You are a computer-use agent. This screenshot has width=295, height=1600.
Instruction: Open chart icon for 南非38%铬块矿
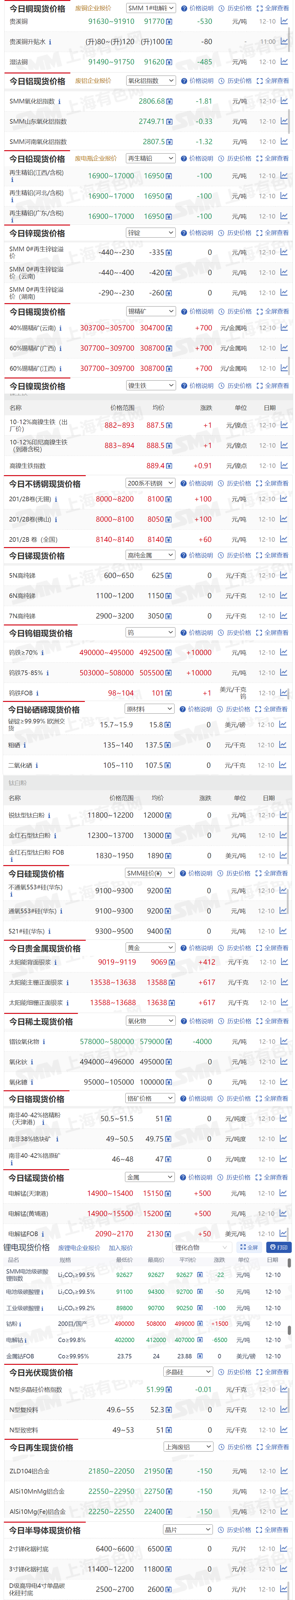coord(283,1138)
